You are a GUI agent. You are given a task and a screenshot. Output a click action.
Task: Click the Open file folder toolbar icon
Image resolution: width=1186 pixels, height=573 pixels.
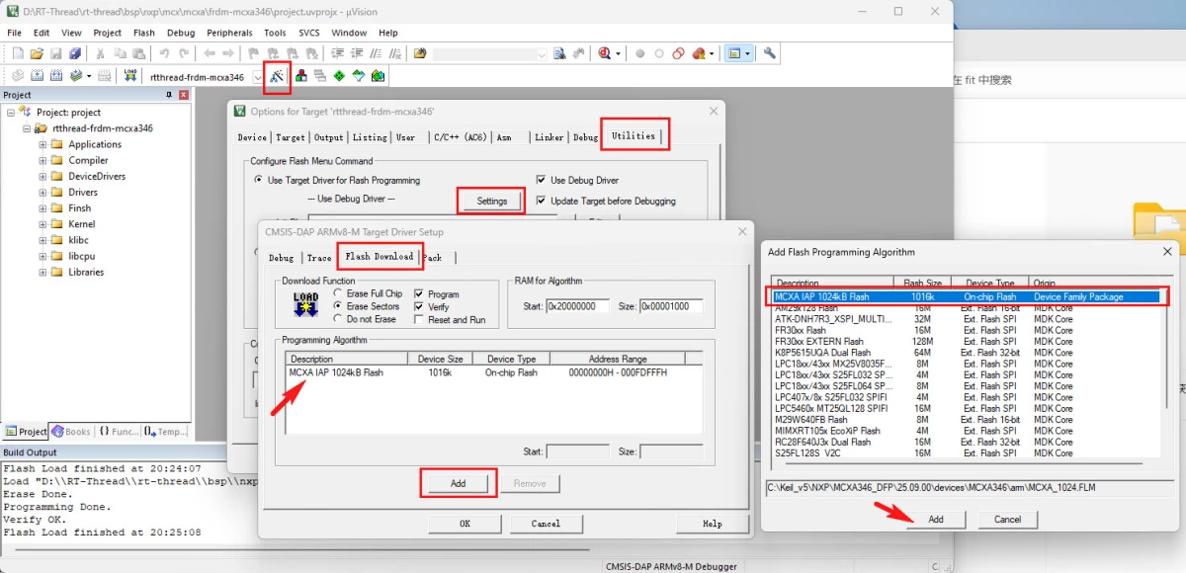click(37, 53)
